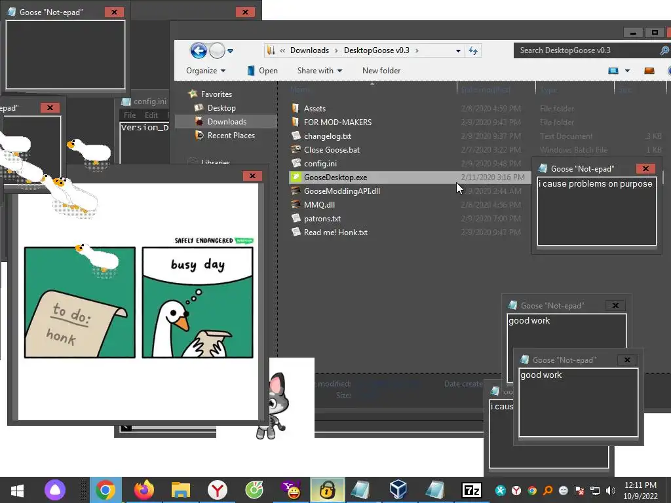The width and height of the screenshot is (671, 503).
Task: Open File Explorer from the taskbar
Action: pyautogui.click(x=181, y=490)
